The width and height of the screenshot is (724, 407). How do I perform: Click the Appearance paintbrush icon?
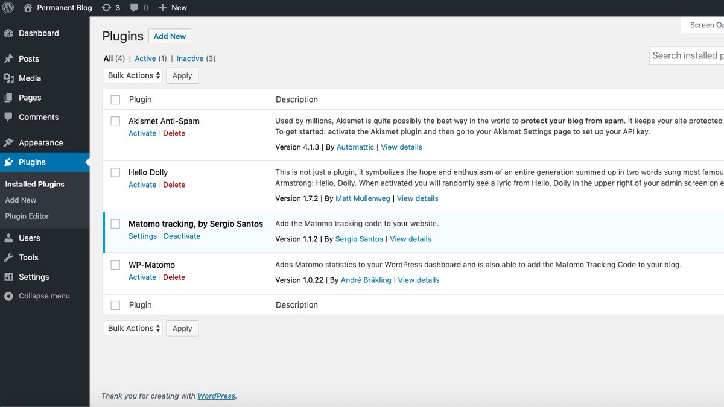tap(8, 143)
